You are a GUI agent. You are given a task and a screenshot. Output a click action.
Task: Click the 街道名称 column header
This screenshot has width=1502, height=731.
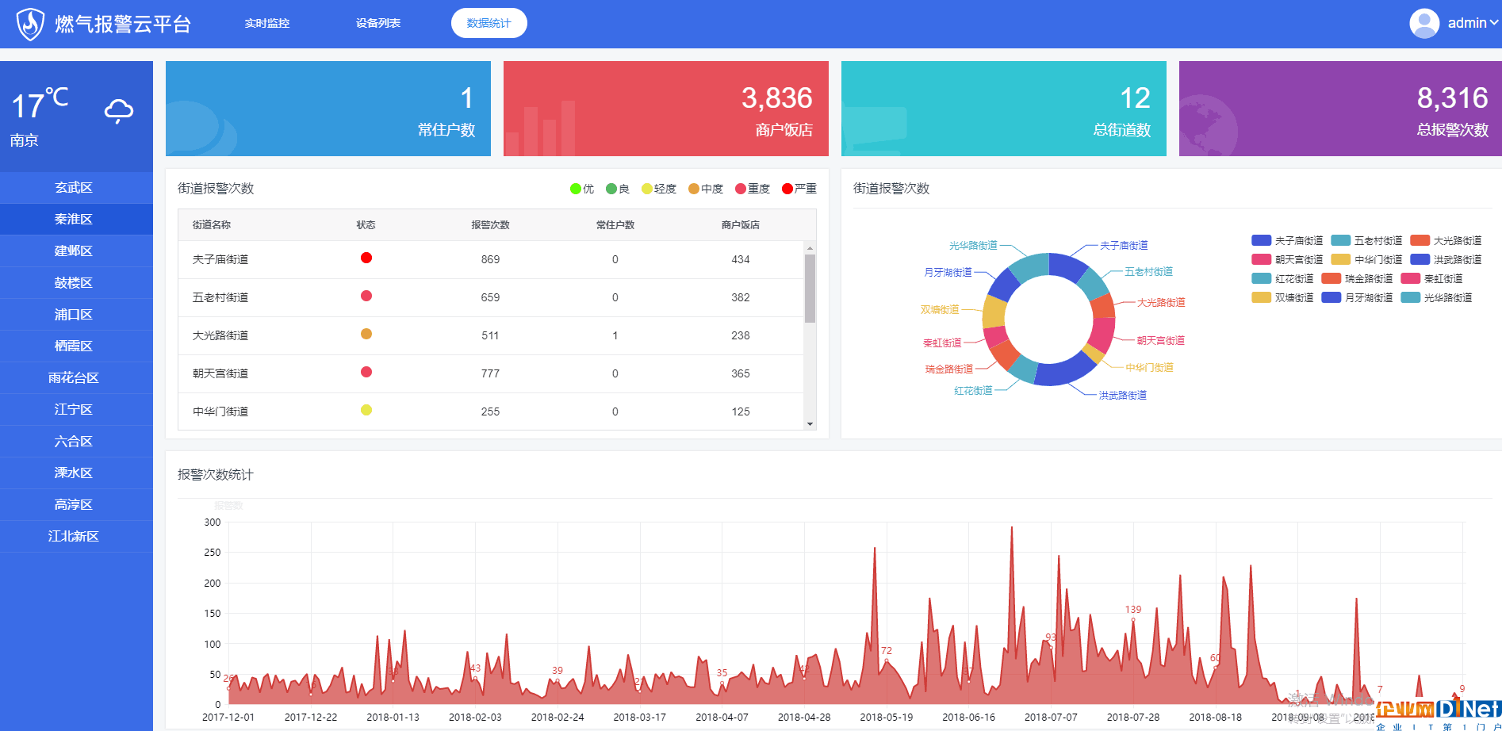212,225
